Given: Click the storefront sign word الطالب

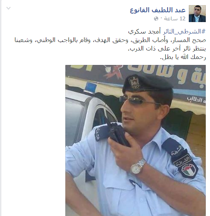Looking at the screenshot, I should (196, 100).
